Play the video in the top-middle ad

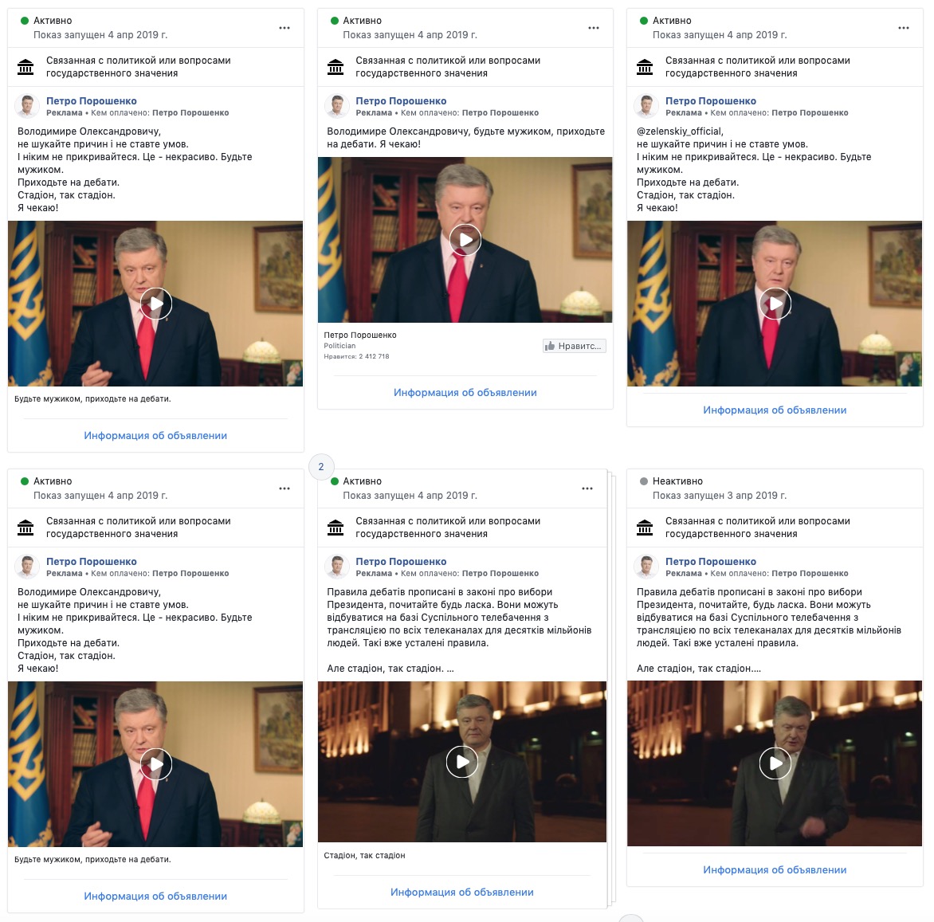pos(465,239)
